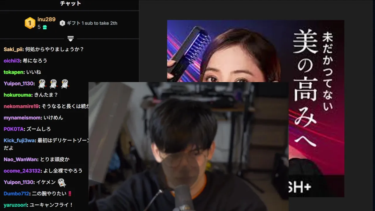Click message text 希になろう
The width and height of the screenshot is (375, 211).
(x=35, y=61)
